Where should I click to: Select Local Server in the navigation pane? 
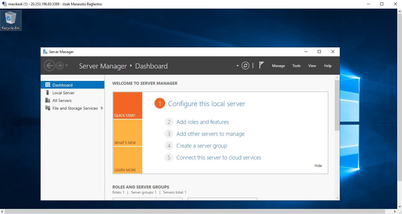point(73,93)
